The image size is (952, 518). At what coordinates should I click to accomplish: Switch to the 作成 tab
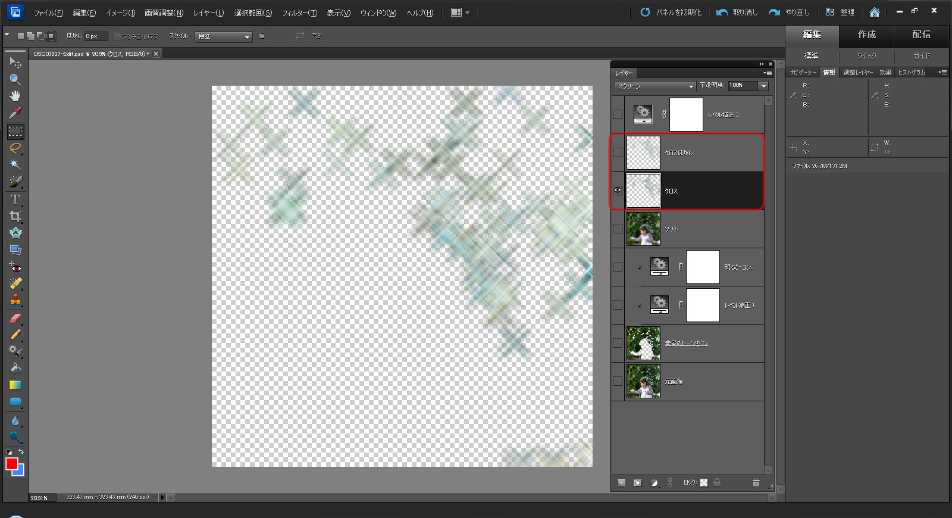pos(866,35)
